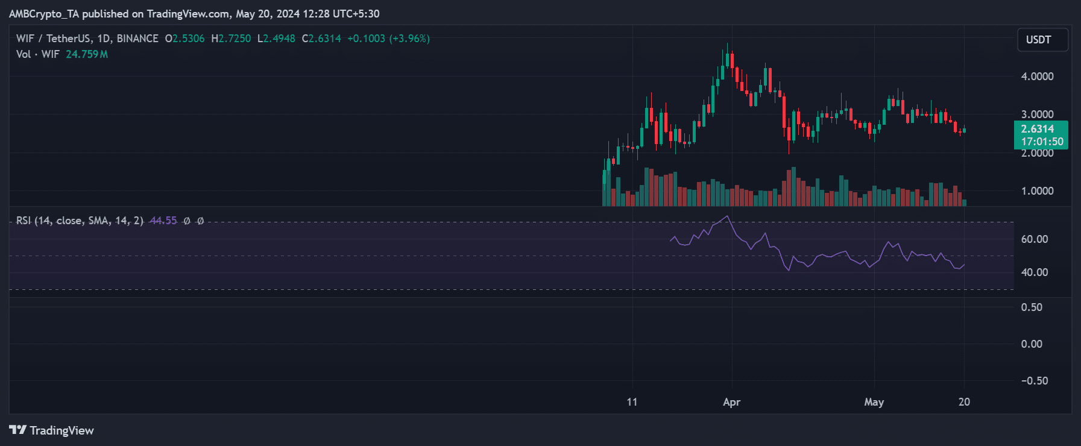Screen dimensions: 1081x446
Task: Select the Vol · WIF indicator label
Action: [x=38, y=54]
